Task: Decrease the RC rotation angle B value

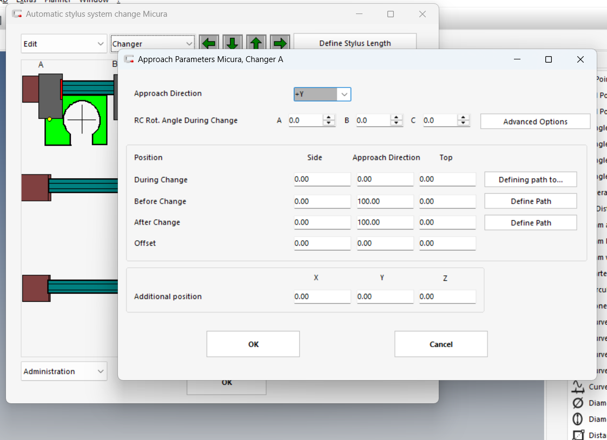Action: (397, 124)
